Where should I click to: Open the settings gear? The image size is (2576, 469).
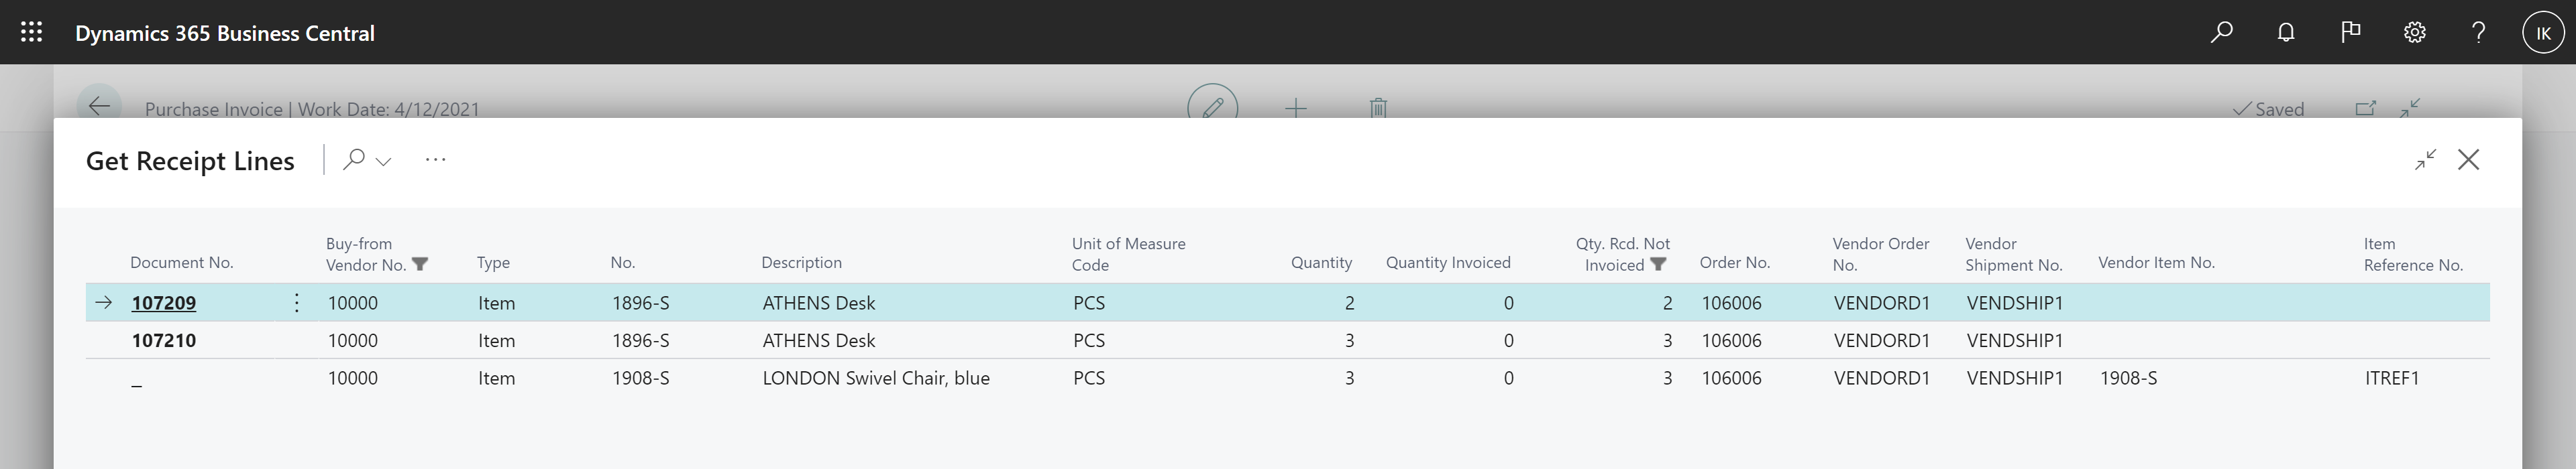tap(2414, 32)
